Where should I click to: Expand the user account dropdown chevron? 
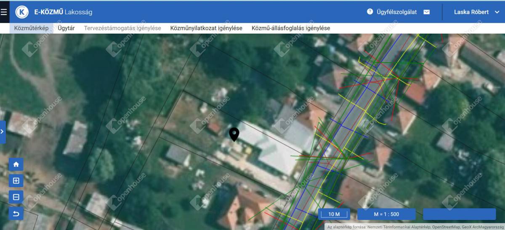(x=497, y=12)
